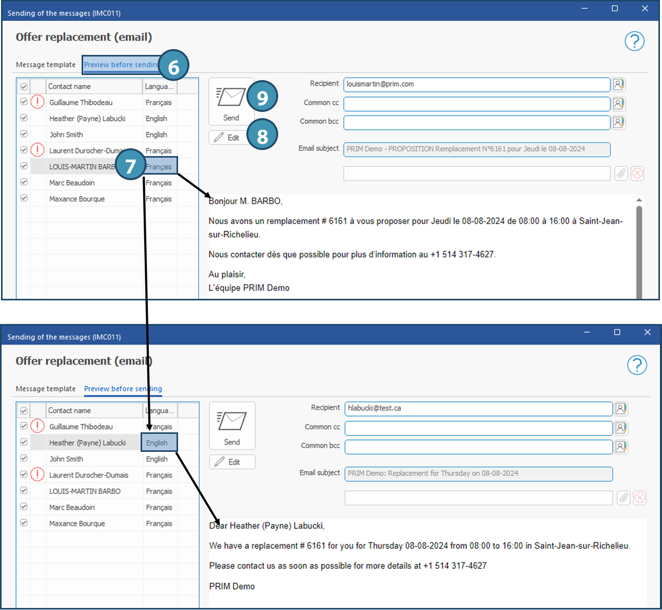Toggle the select-all header checkbox in the lower list
This screenshot has width=662, height=610.
pyautogui.click(x=24, y=411)
